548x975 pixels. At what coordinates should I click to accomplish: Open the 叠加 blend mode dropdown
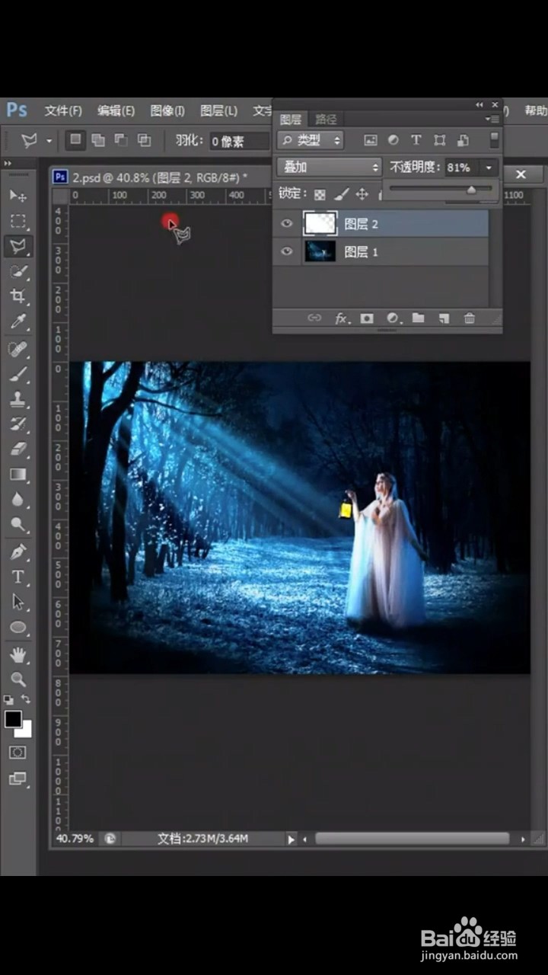329,167
